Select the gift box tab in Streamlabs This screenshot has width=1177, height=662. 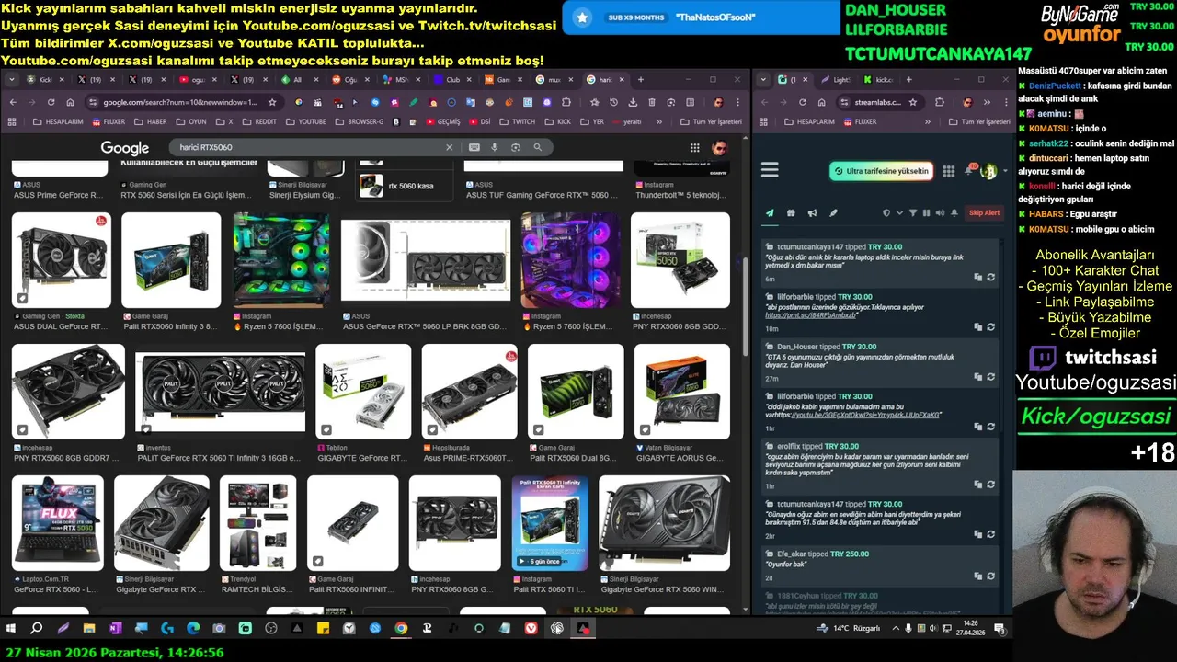(x=791, y=213)
